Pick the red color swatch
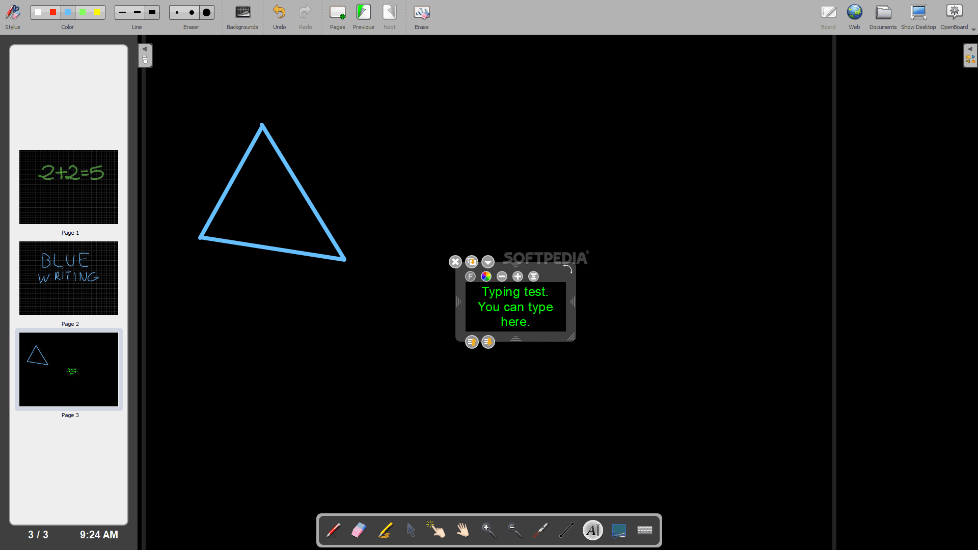Screen dimensions: 978x550 [53, 12]
